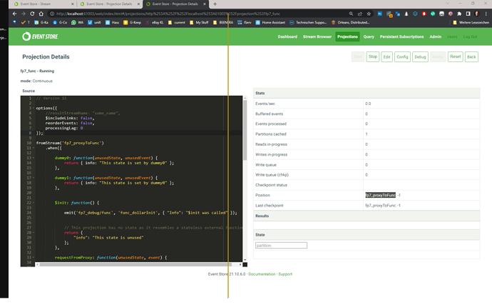Collapse code fold at line 11
This screenshot has width=492, height=305.
34,148
